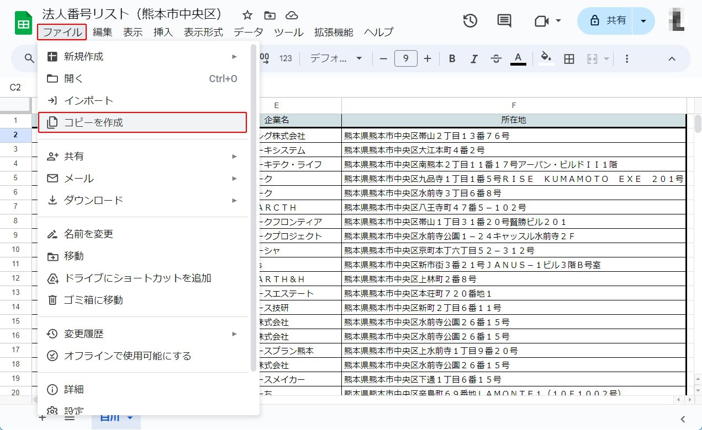Open dropdown arrow beside Share button
Viewport: 702px width, 430px height.
[x=643, y=21]
